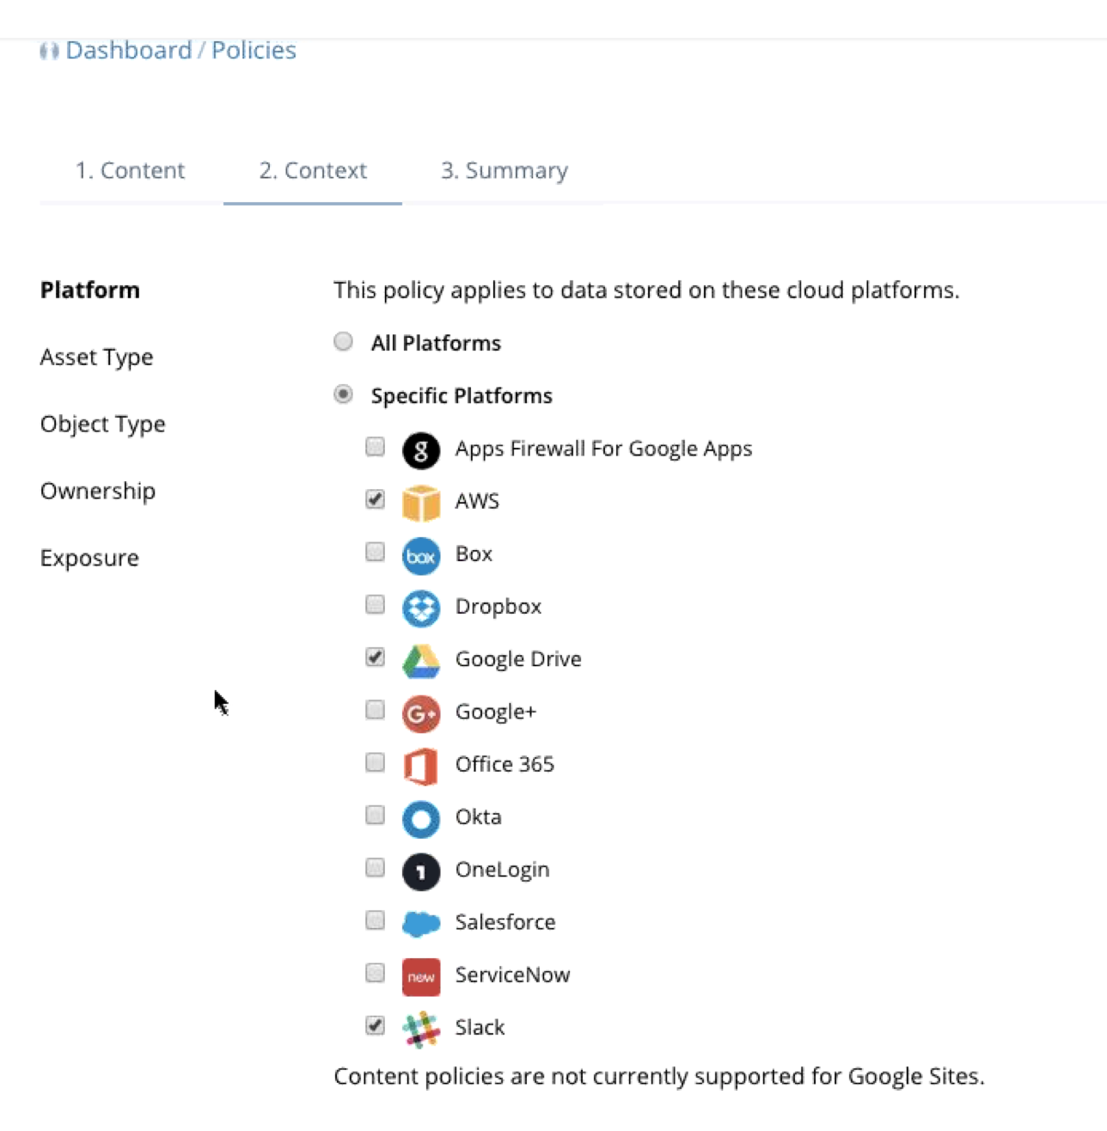Switch to the 3. Summary tab
1107x1131 pixels.
coord(505,170)
